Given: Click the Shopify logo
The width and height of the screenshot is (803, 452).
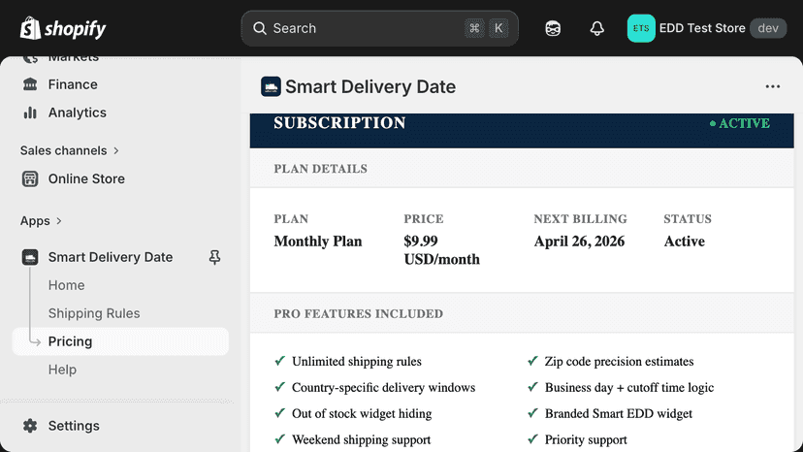Looking at the screenshot, I should 63,28.
